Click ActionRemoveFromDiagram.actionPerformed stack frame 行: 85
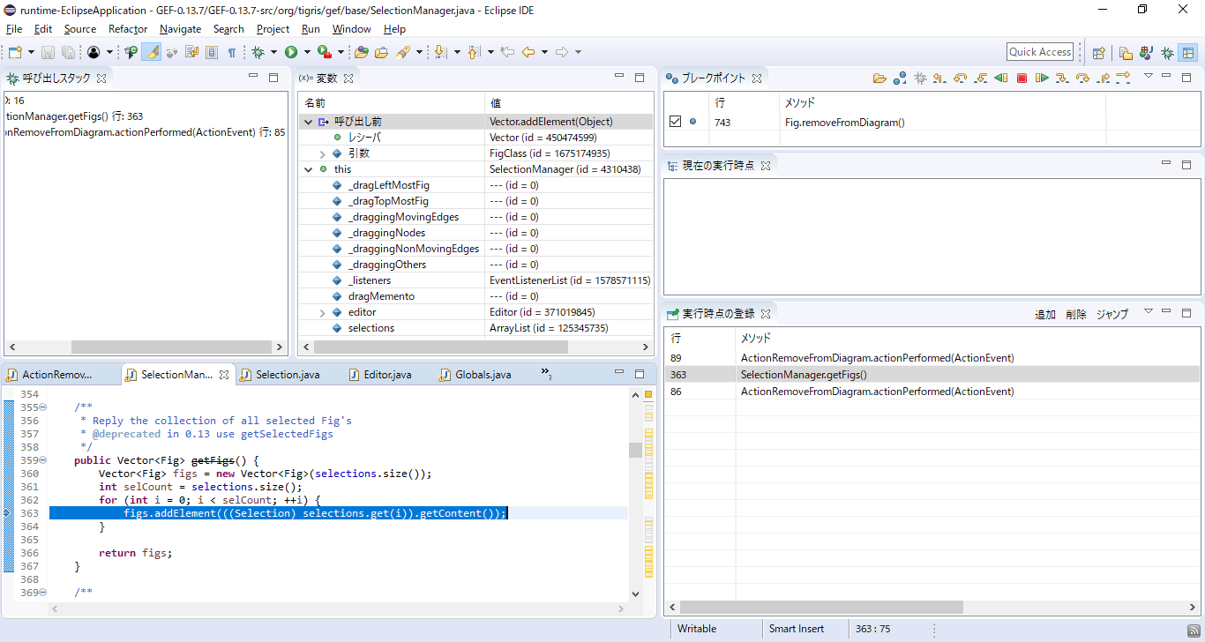1205x642 pixels. click(x=145, y=132)
